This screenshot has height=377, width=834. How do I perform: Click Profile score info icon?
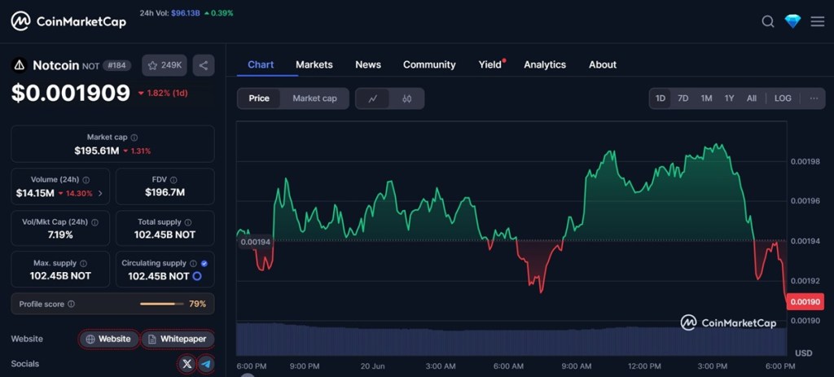72,305
